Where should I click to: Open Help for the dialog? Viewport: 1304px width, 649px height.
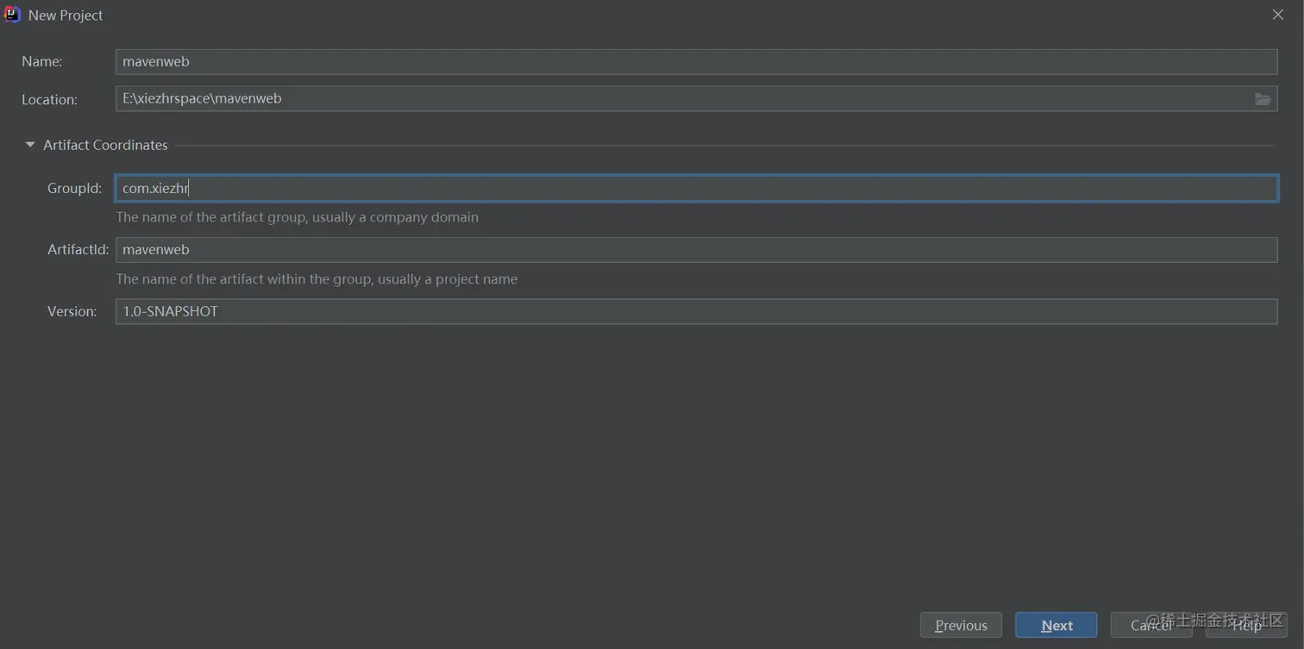click(x=1246, y=625)
